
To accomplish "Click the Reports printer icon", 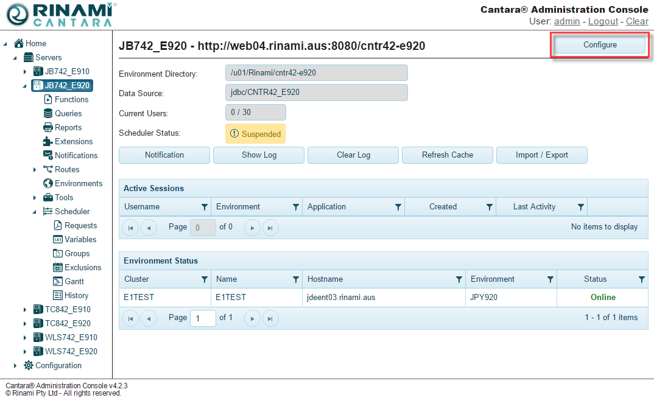I will (48, 127).
